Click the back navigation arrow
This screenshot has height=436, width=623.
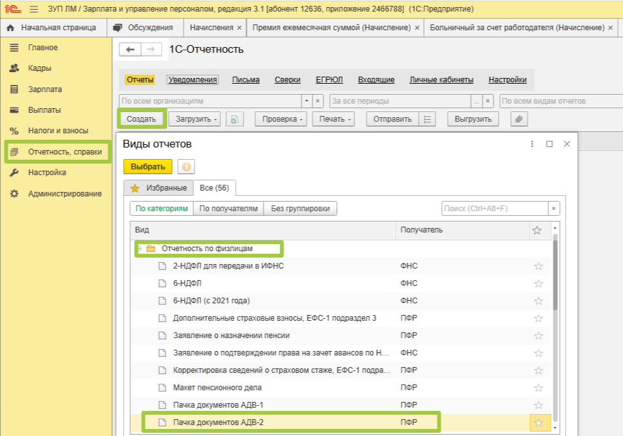(x=130, y=49)
